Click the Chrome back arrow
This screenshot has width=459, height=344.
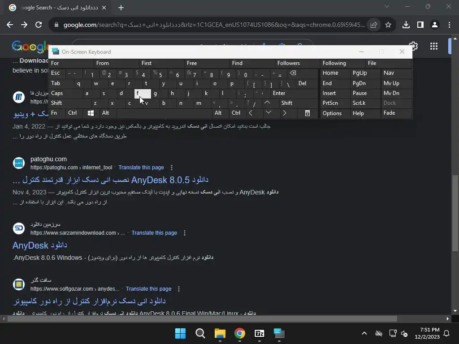pos(10,25)
